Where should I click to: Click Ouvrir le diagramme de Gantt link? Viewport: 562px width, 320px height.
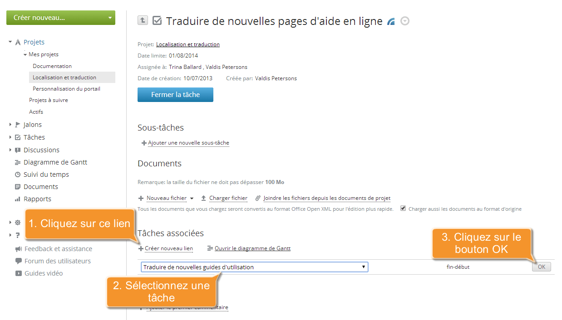coord(252,248)
